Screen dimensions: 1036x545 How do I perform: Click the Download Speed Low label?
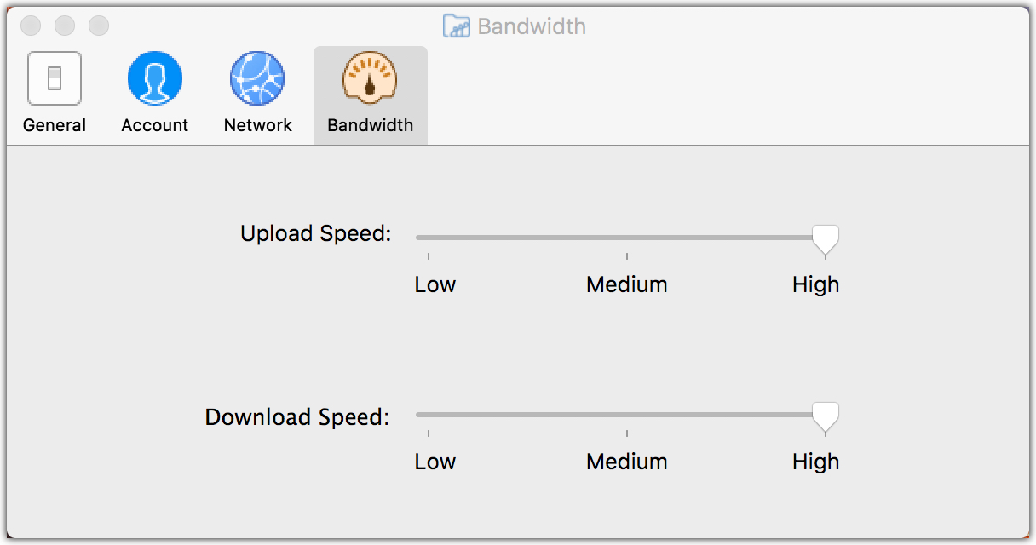[435, 462]
